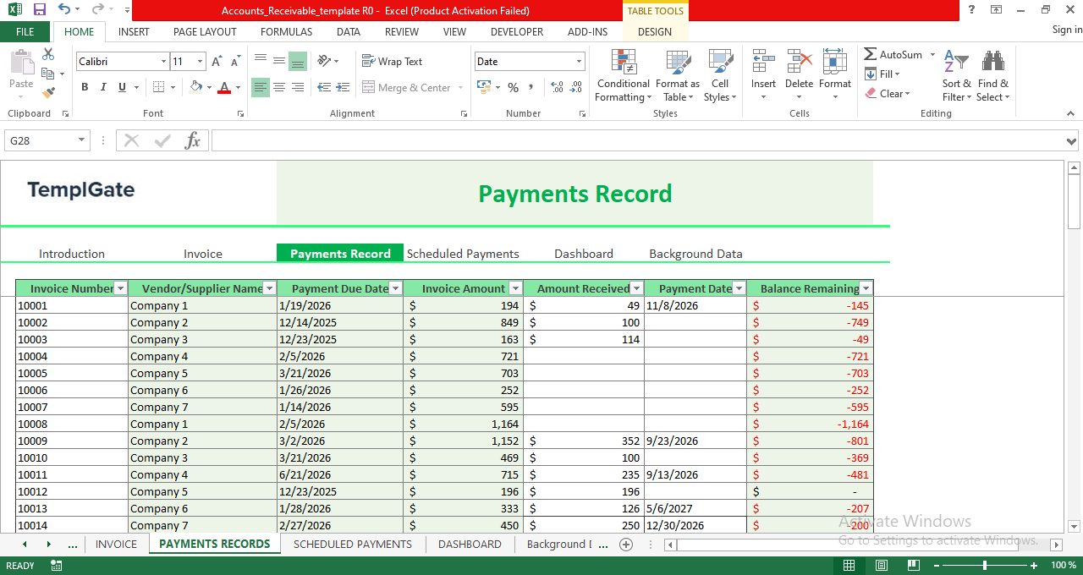The width and height of the screenshot is (1083, 575).
Task: Click AutoSum sigma button
Action: (x=893, y=54)
